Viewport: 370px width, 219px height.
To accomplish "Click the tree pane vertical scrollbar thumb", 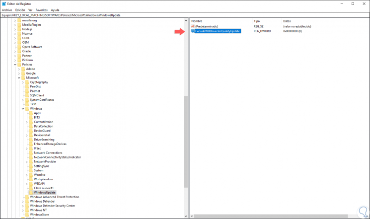I will coord(186,142).
